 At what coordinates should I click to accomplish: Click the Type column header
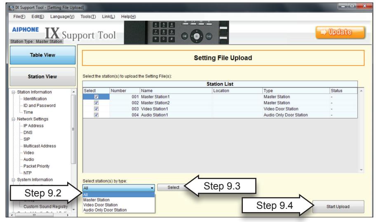click(x=296, y=91)
